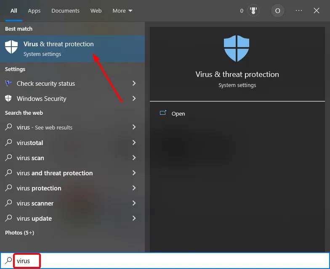This screenshot has width=330, height=269.
Task: Click magnifier icon next to 'virus and threat protection'
Action: [8, 172]
